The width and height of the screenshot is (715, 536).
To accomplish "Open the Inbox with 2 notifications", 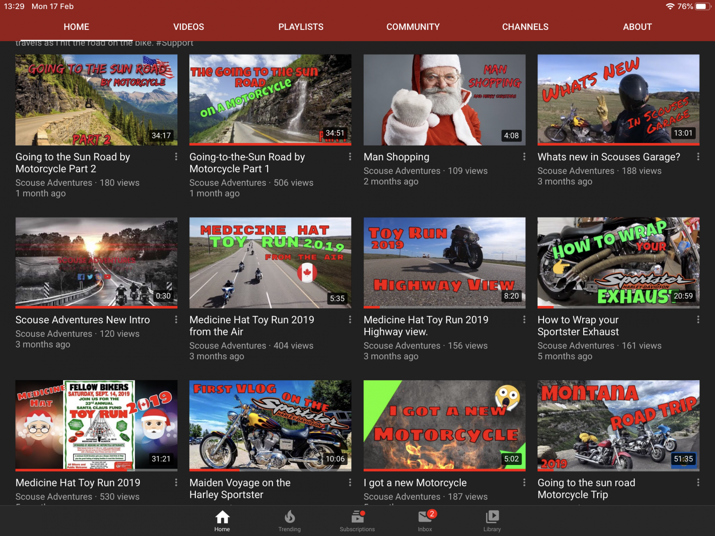I will (x=425, y=521).
